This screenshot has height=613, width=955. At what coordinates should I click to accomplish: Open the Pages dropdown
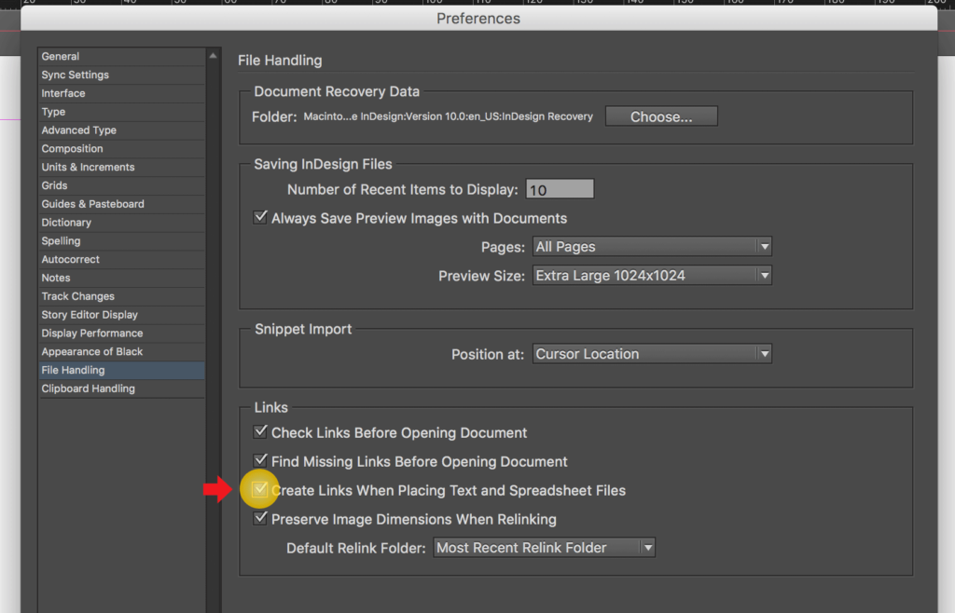652,247
